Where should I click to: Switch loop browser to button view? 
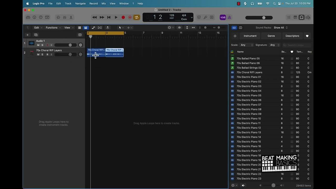pyautogui.click(x=234, y=28)
